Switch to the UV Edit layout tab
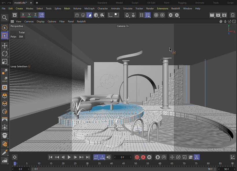This screenshot has height=171, width=237. coord(151,3)
